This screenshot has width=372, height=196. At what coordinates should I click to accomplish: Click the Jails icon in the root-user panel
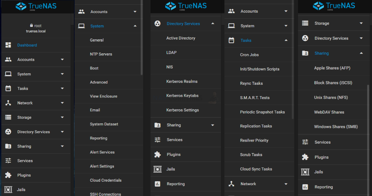pyautogui.click(x=8, y=189)
